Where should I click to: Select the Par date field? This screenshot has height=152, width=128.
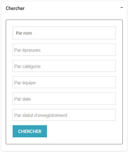click(x=64, y=98)
